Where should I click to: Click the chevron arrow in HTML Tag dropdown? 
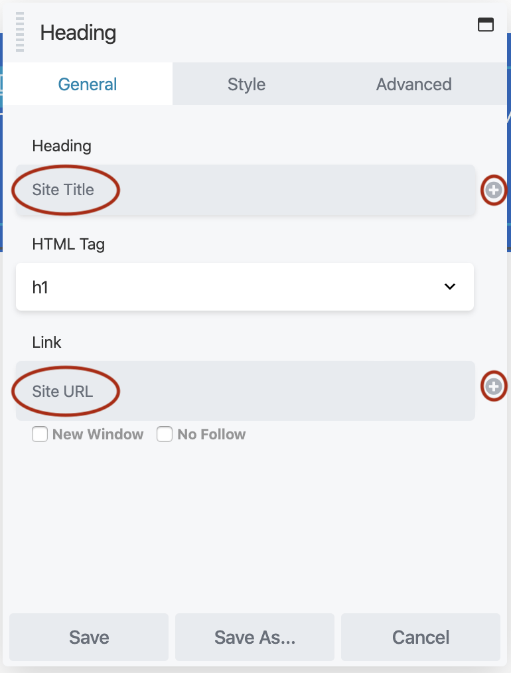tap(450, 287)
